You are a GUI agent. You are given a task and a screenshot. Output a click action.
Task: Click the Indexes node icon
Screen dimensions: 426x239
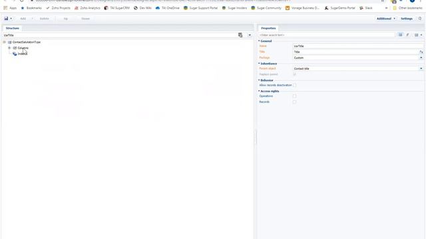[x=15, y=54]
